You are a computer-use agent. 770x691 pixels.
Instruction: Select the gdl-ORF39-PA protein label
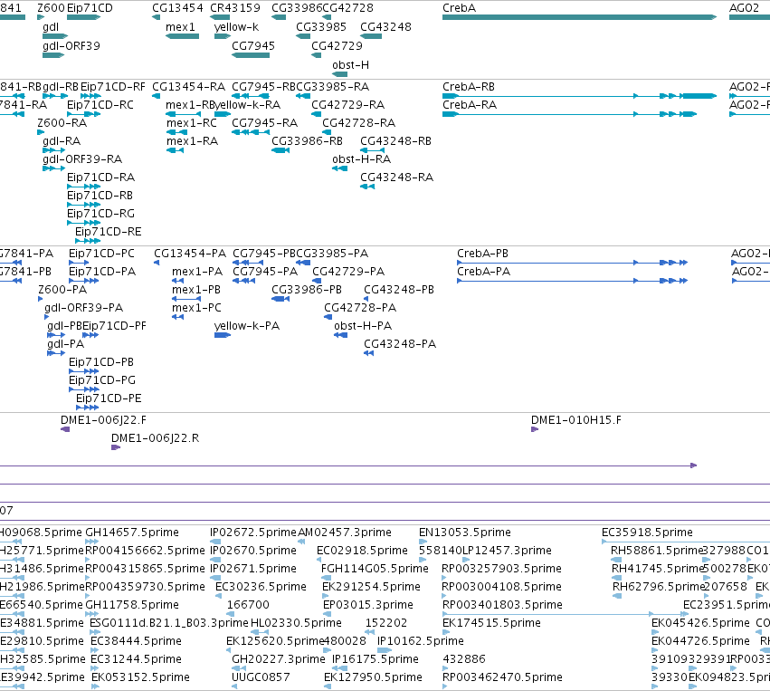(x=84, y=308)
